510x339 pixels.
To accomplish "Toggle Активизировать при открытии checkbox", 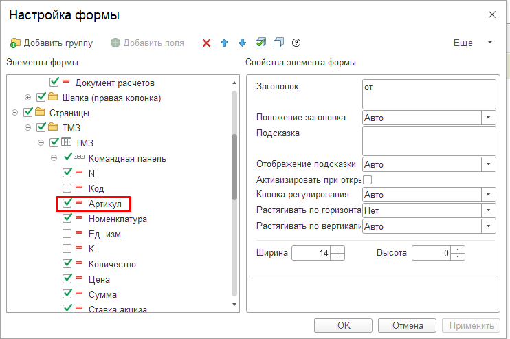I will pyautogui.click(x=367, y=179).
